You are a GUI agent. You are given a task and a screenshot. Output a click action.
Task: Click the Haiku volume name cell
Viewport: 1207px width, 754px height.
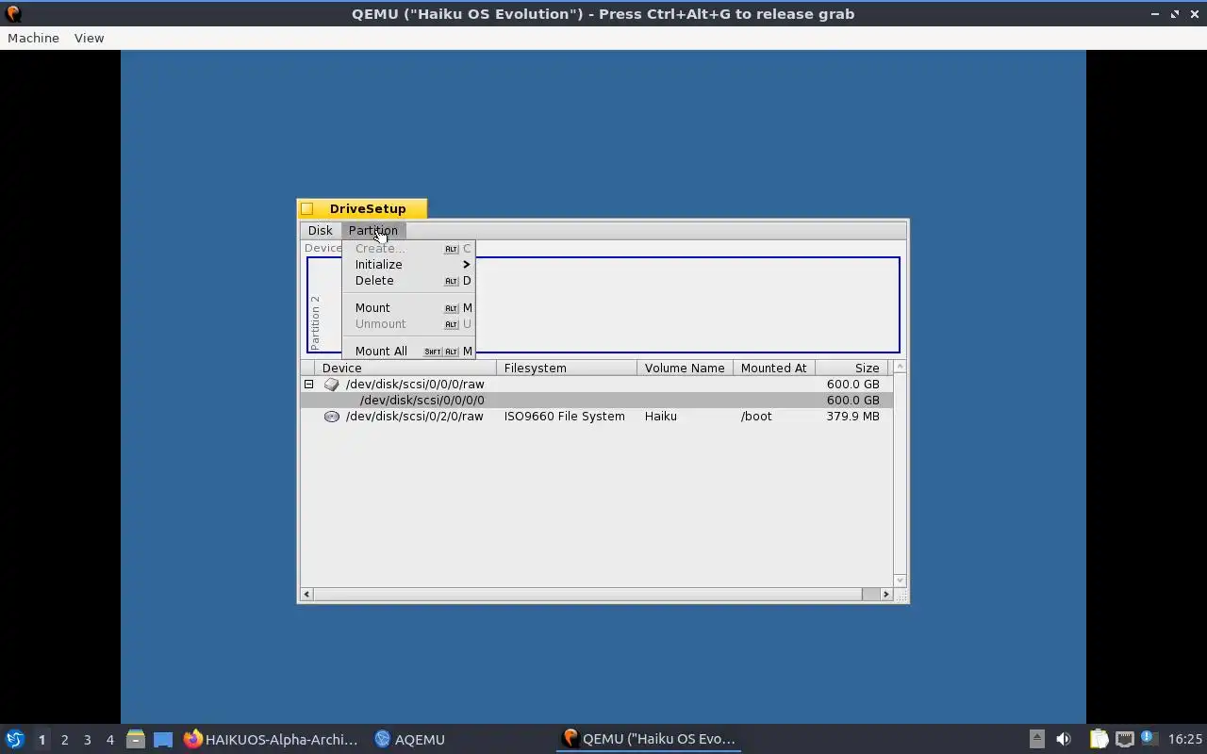pos(660,416)
